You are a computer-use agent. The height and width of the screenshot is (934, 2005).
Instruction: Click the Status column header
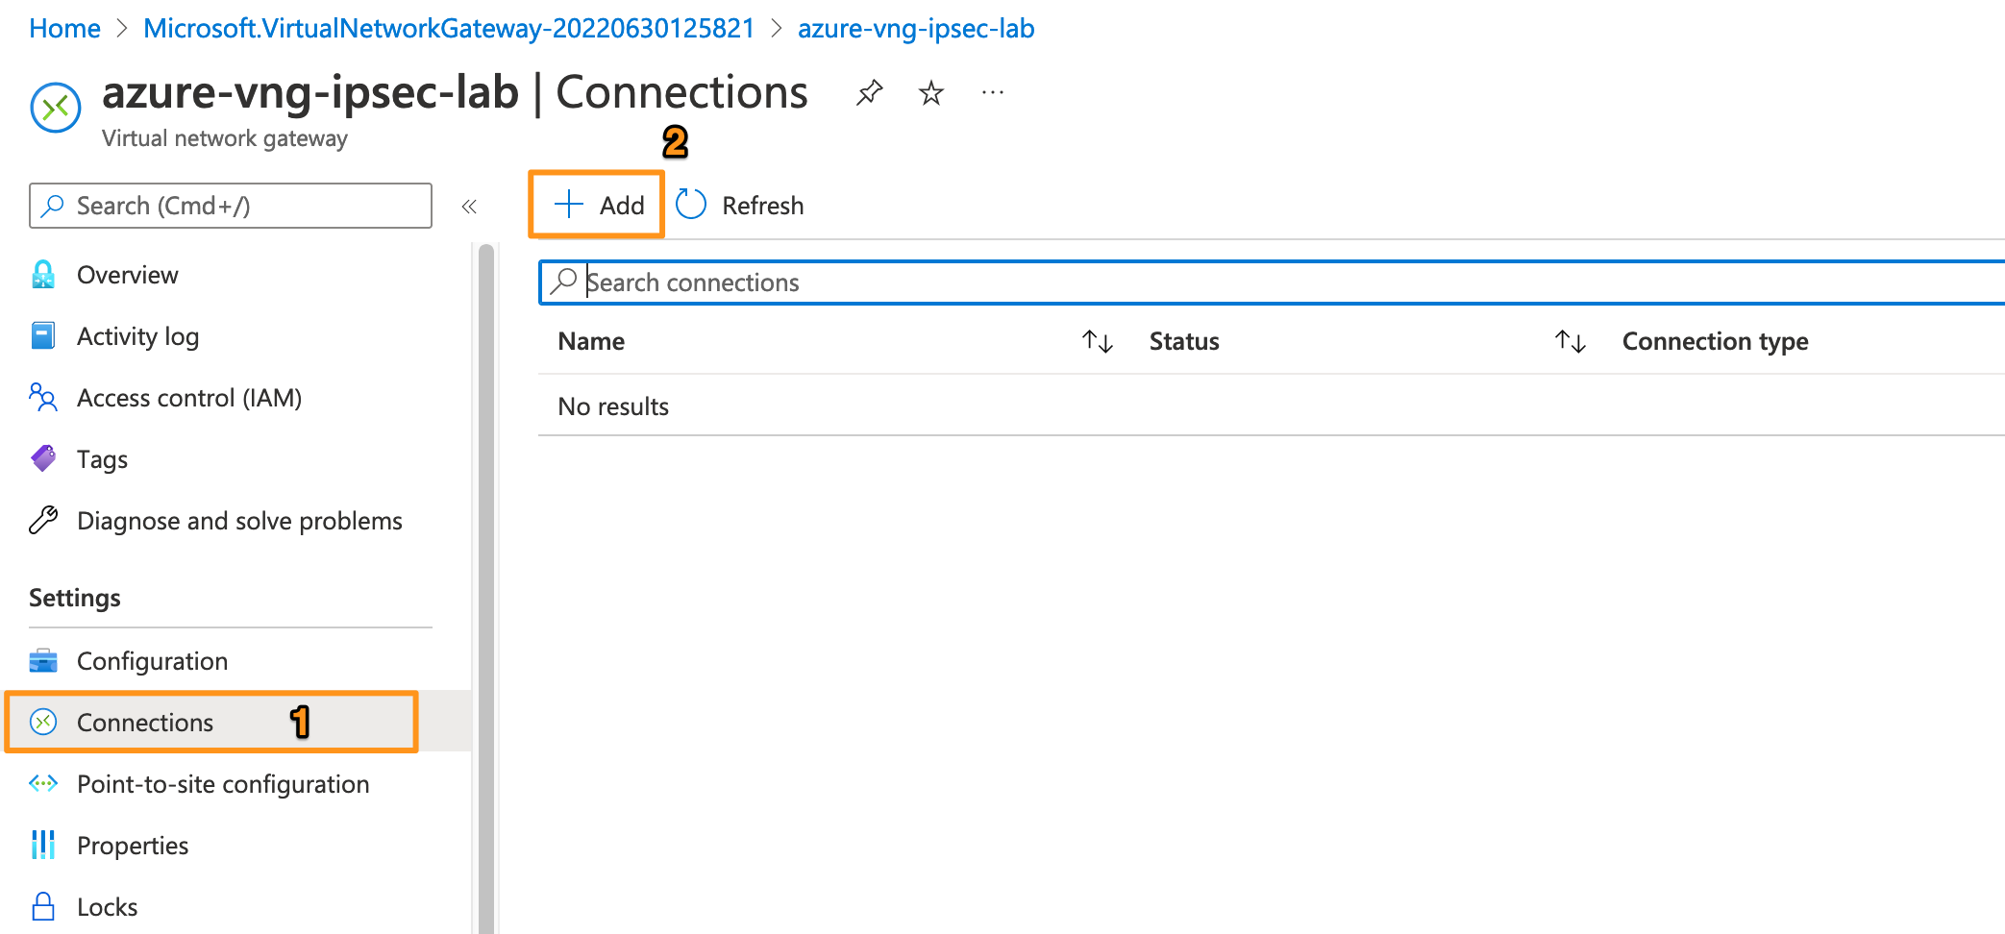[x=1184, y=341]
